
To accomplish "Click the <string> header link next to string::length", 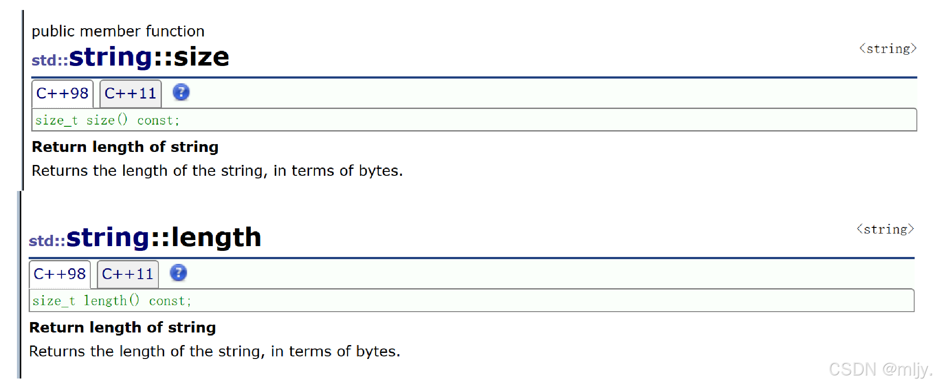I will click(885, 229).
